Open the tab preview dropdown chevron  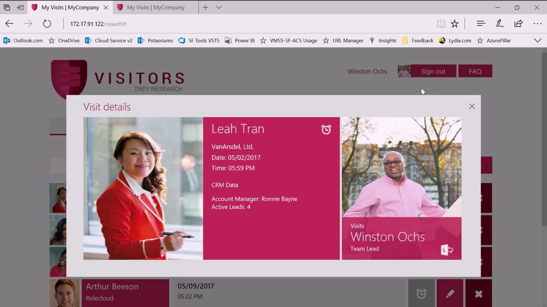tap(219, 7)
